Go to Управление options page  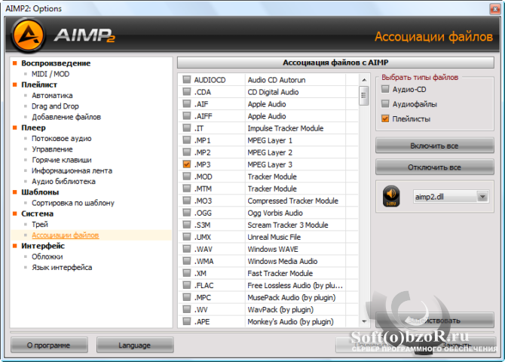[x=52, y=149]
